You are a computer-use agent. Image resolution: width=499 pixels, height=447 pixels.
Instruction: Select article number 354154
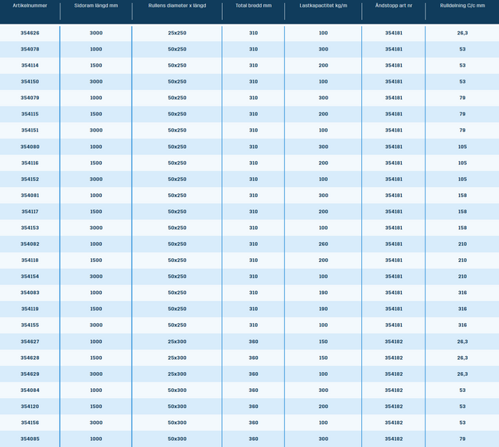30,277
